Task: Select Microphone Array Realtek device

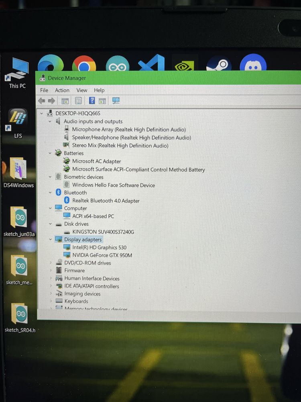Action: [129, 129]
